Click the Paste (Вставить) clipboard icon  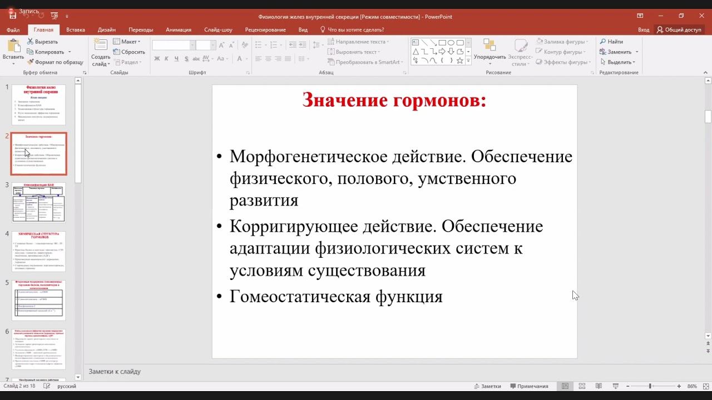pyautogui.click(x=13, y=46)
